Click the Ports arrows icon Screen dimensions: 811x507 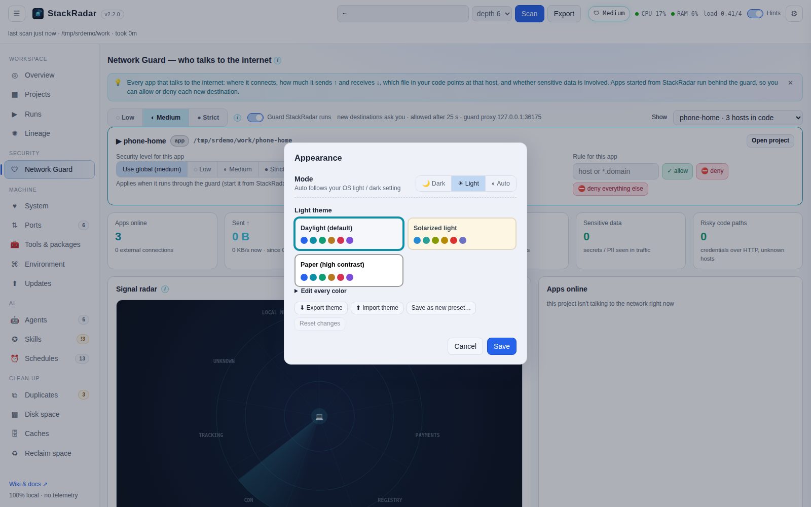click(x=15, y=225)
